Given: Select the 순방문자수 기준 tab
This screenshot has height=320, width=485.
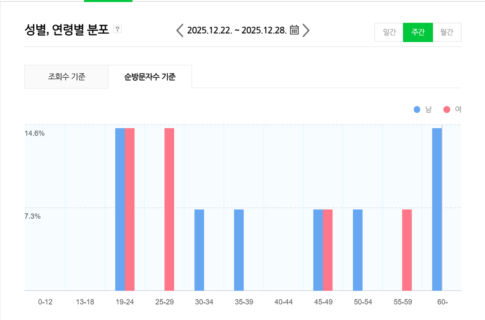Looking at the screenshot, I should click(x=150, y=76).
